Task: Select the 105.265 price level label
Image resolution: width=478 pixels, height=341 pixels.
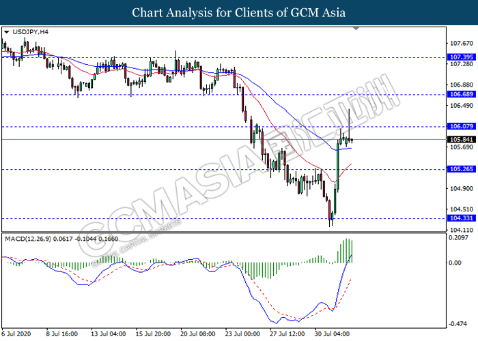Action: pyautogui.click(x=462, y=169)
